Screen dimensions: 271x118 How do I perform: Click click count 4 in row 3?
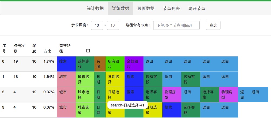[x=15, y=107]
